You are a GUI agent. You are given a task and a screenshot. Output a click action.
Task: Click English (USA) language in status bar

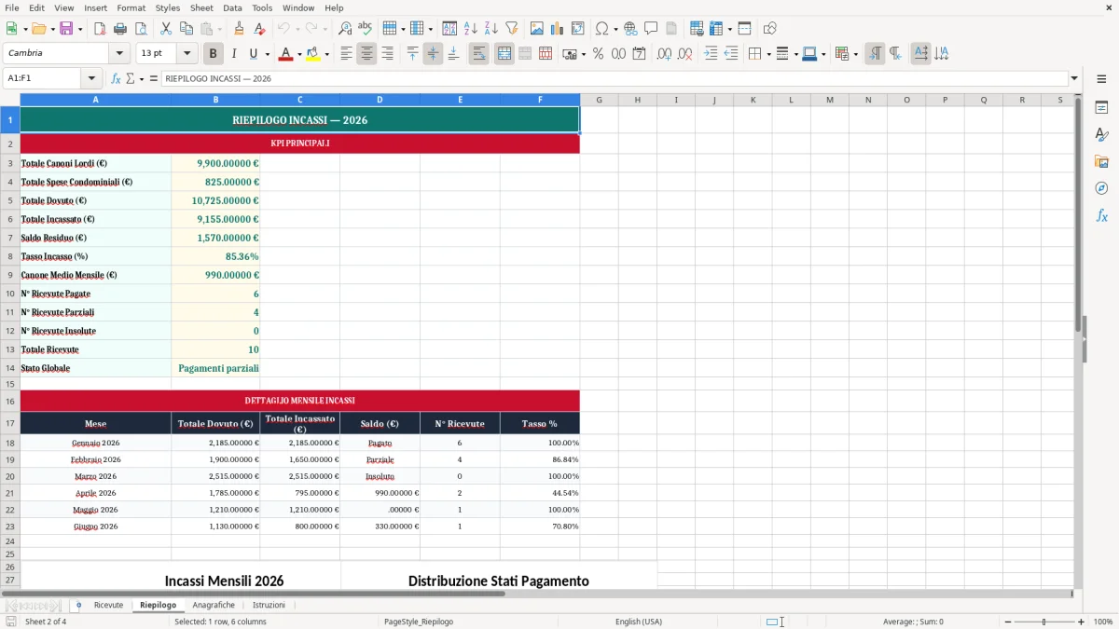tap(639, 622)
